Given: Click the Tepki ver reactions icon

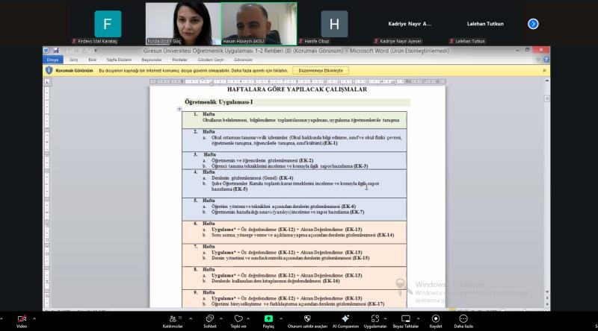Looking at the screenshot, I should point(238,318).
